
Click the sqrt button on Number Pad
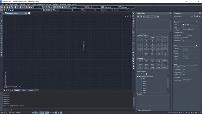point(152,38)
